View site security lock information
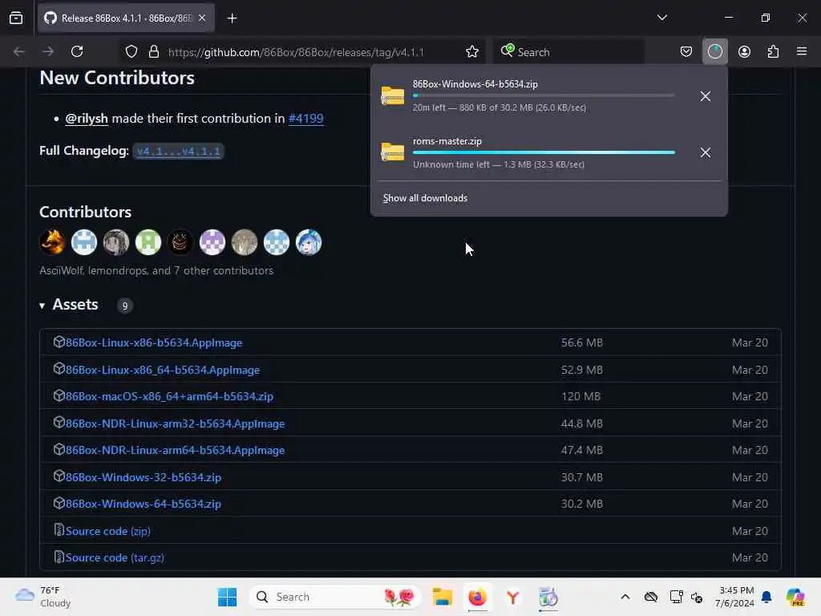The height and width of the screenshot is (616, 821). tap(153, 52)
